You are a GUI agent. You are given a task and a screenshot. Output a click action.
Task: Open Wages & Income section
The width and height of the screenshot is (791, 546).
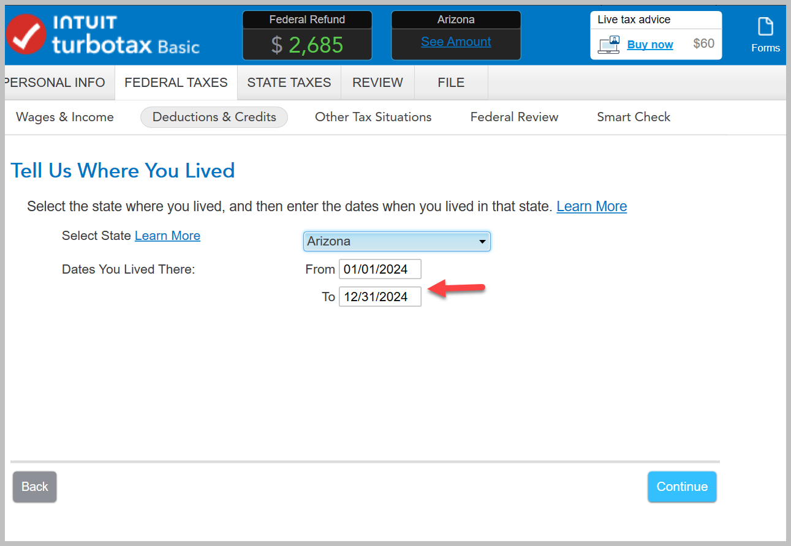[x=65, y=117]
